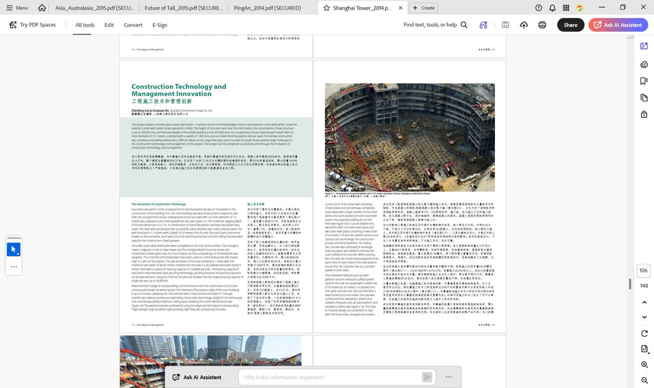Click the Share button
This screenshot has width=654, height=388.
click(x=570, y=25)
